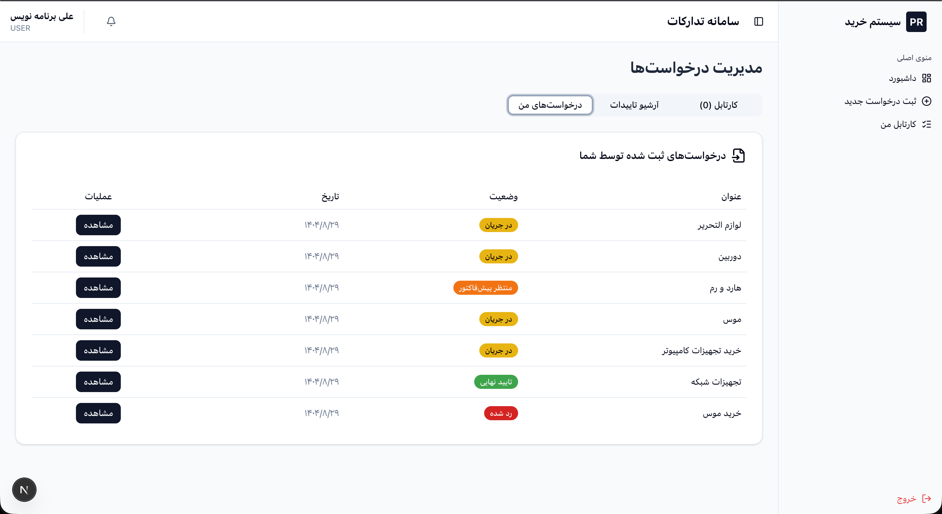Image resolution: width=942 pixels, height=514 pixels.
Task: Toggle the sidebar panel icon
Action: 758,21
